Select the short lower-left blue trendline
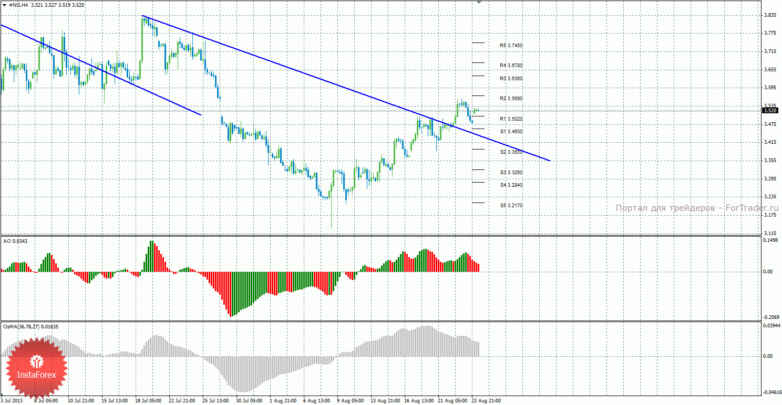 [100, 69]
